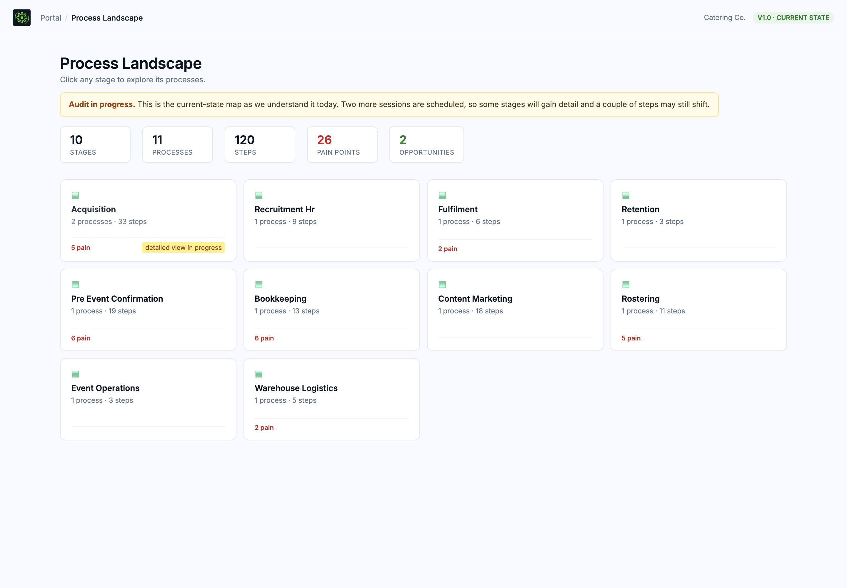The image size is (847, 588).
Task: Click the Content Marketing card icon
Action: coord(442,284)
